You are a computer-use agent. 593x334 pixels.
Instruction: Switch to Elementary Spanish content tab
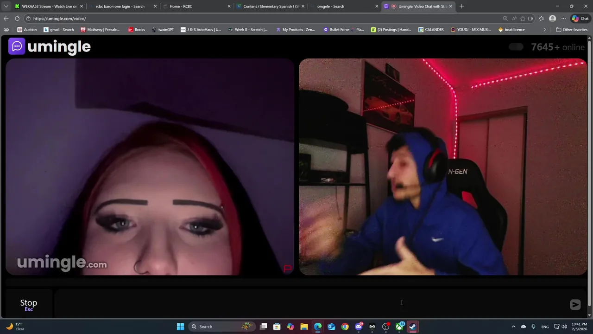pos(271,6)
